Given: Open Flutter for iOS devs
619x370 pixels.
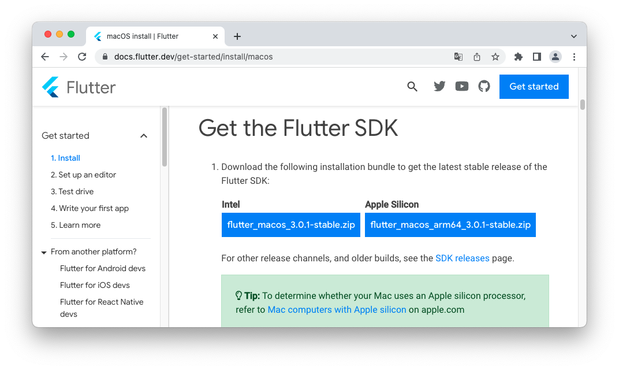Looking at the screenshot, I should tap(95, 286).
